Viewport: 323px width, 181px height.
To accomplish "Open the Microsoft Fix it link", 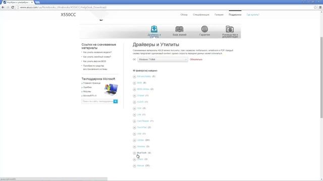I will point(90,96).
